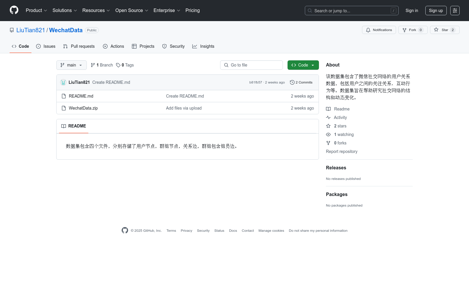
Task: Open the footer Contact link
Action: [248, 231]
